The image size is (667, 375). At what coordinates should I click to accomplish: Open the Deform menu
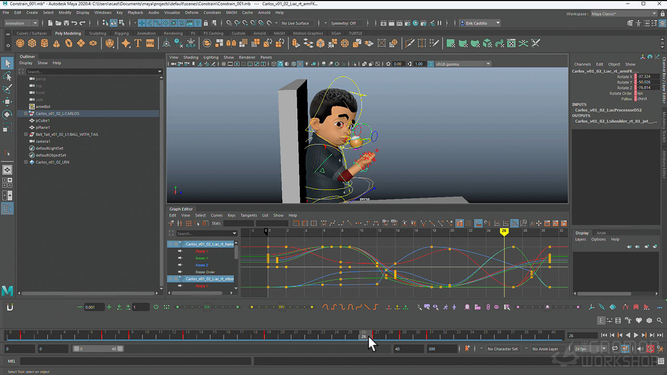191,12
